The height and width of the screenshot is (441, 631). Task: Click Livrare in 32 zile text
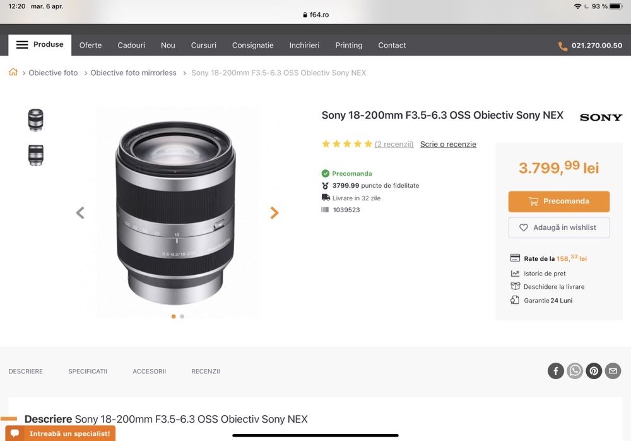click(x=357, y=198)
